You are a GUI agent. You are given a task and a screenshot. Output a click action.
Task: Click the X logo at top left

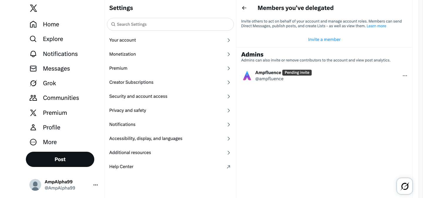pos(33,8)
